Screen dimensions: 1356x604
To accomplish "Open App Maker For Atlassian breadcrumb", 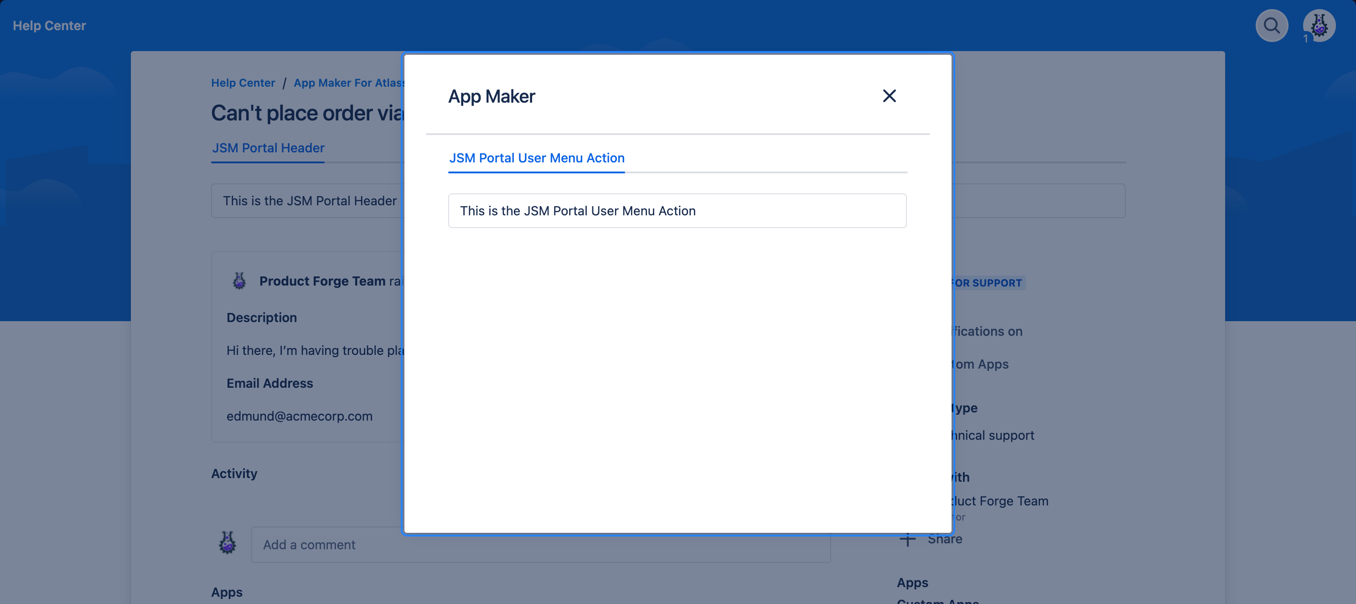I will 349,83.
